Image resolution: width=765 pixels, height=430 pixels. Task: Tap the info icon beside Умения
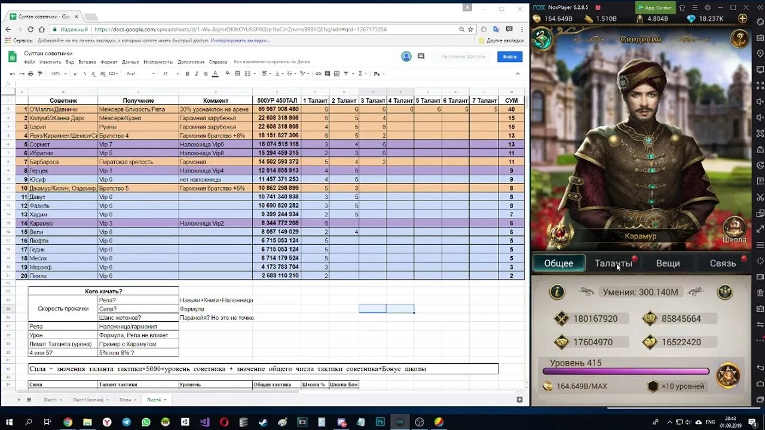557,292
